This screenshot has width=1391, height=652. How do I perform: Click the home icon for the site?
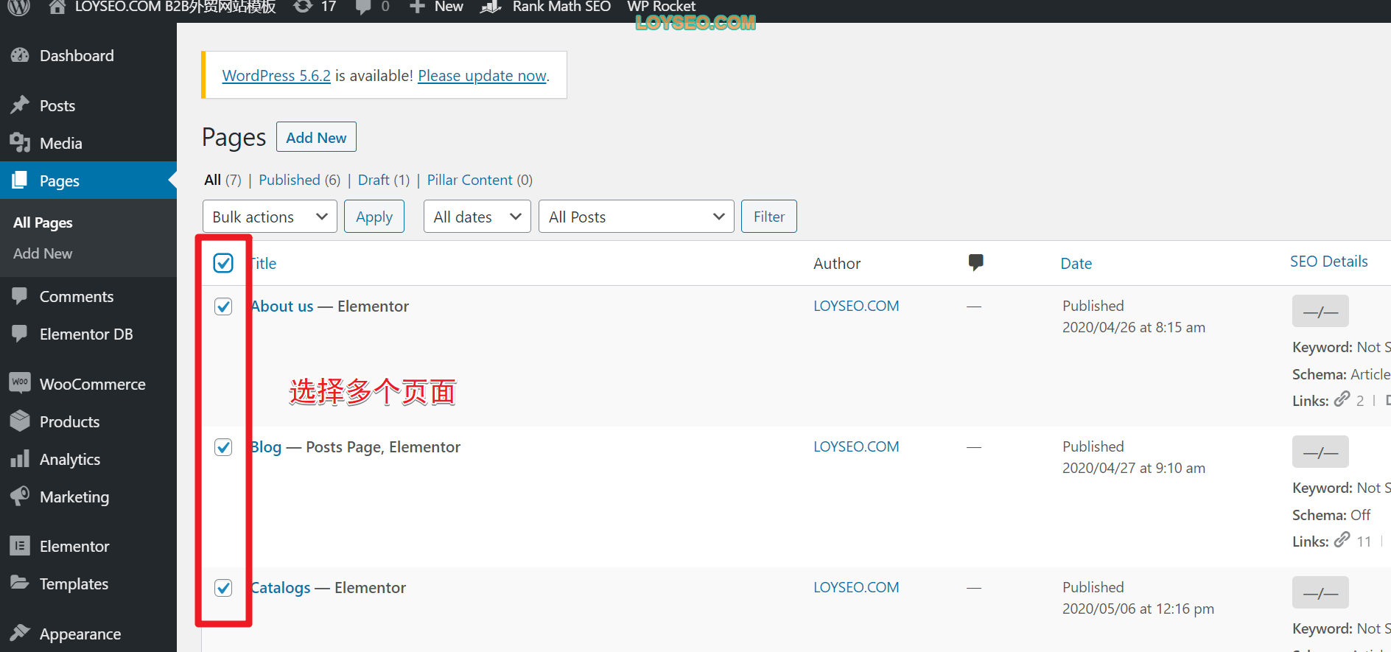click(57, 7)
